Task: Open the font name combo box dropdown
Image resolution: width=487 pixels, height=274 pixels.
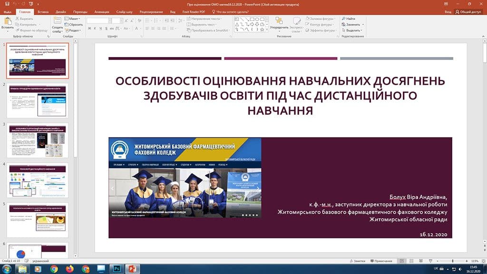Action: click(x=110, y=20)
